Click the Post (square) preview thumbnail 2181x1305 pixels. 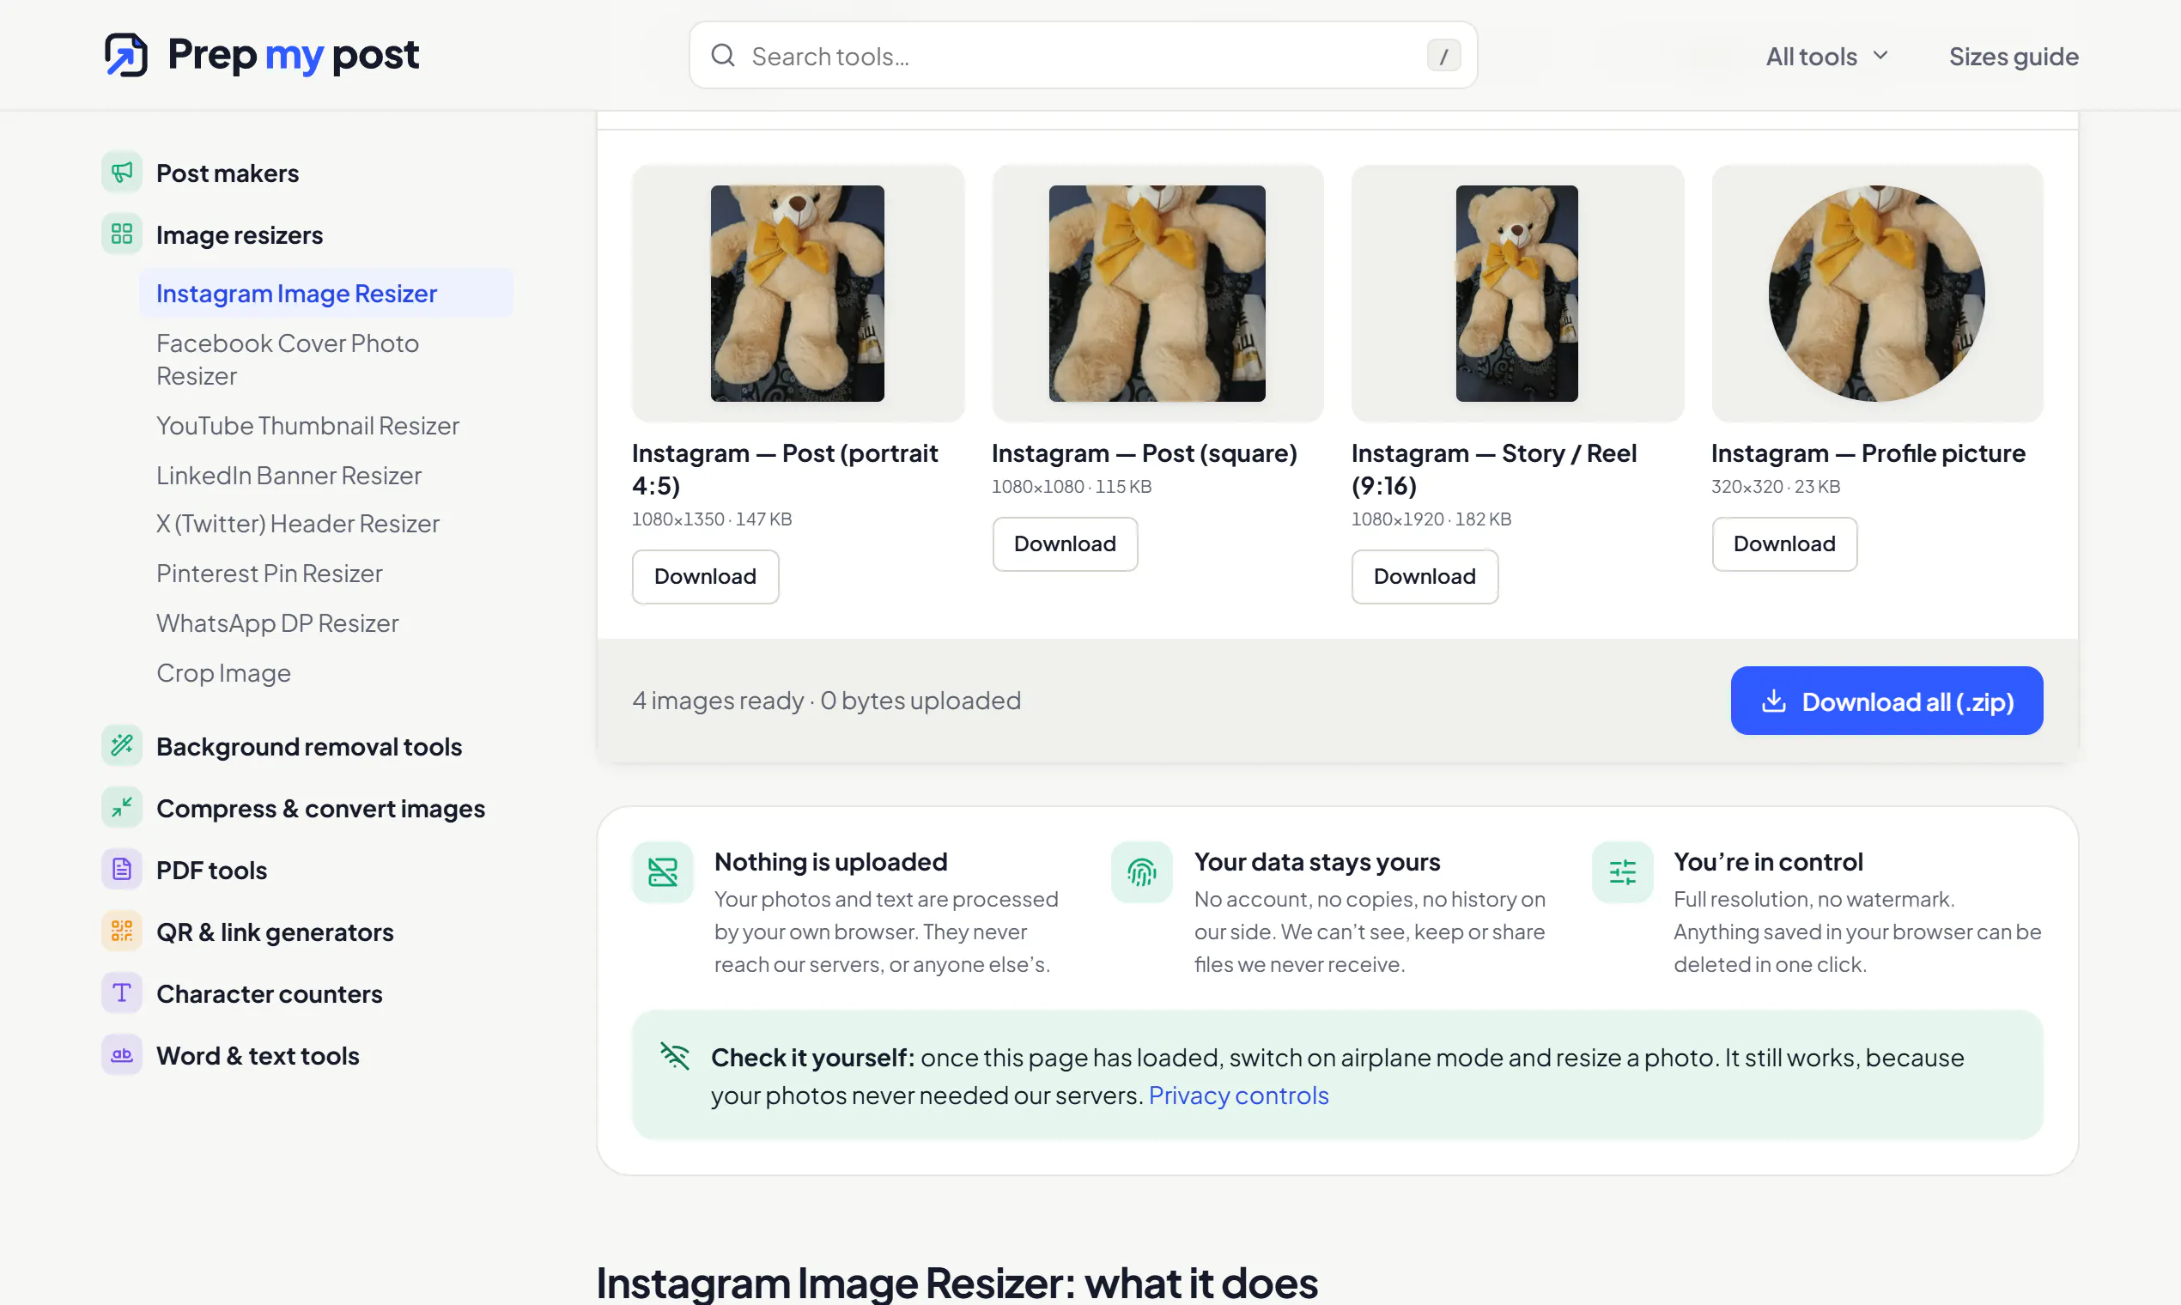point(1157,293)
